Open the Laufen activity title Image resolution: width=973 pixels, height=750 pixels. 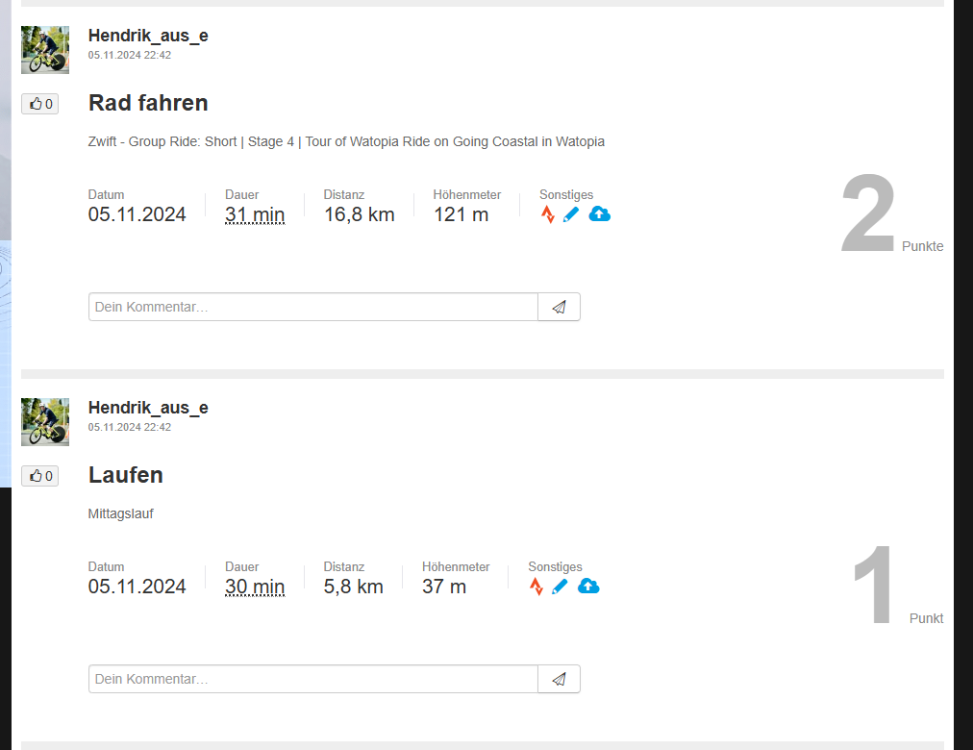126,475
